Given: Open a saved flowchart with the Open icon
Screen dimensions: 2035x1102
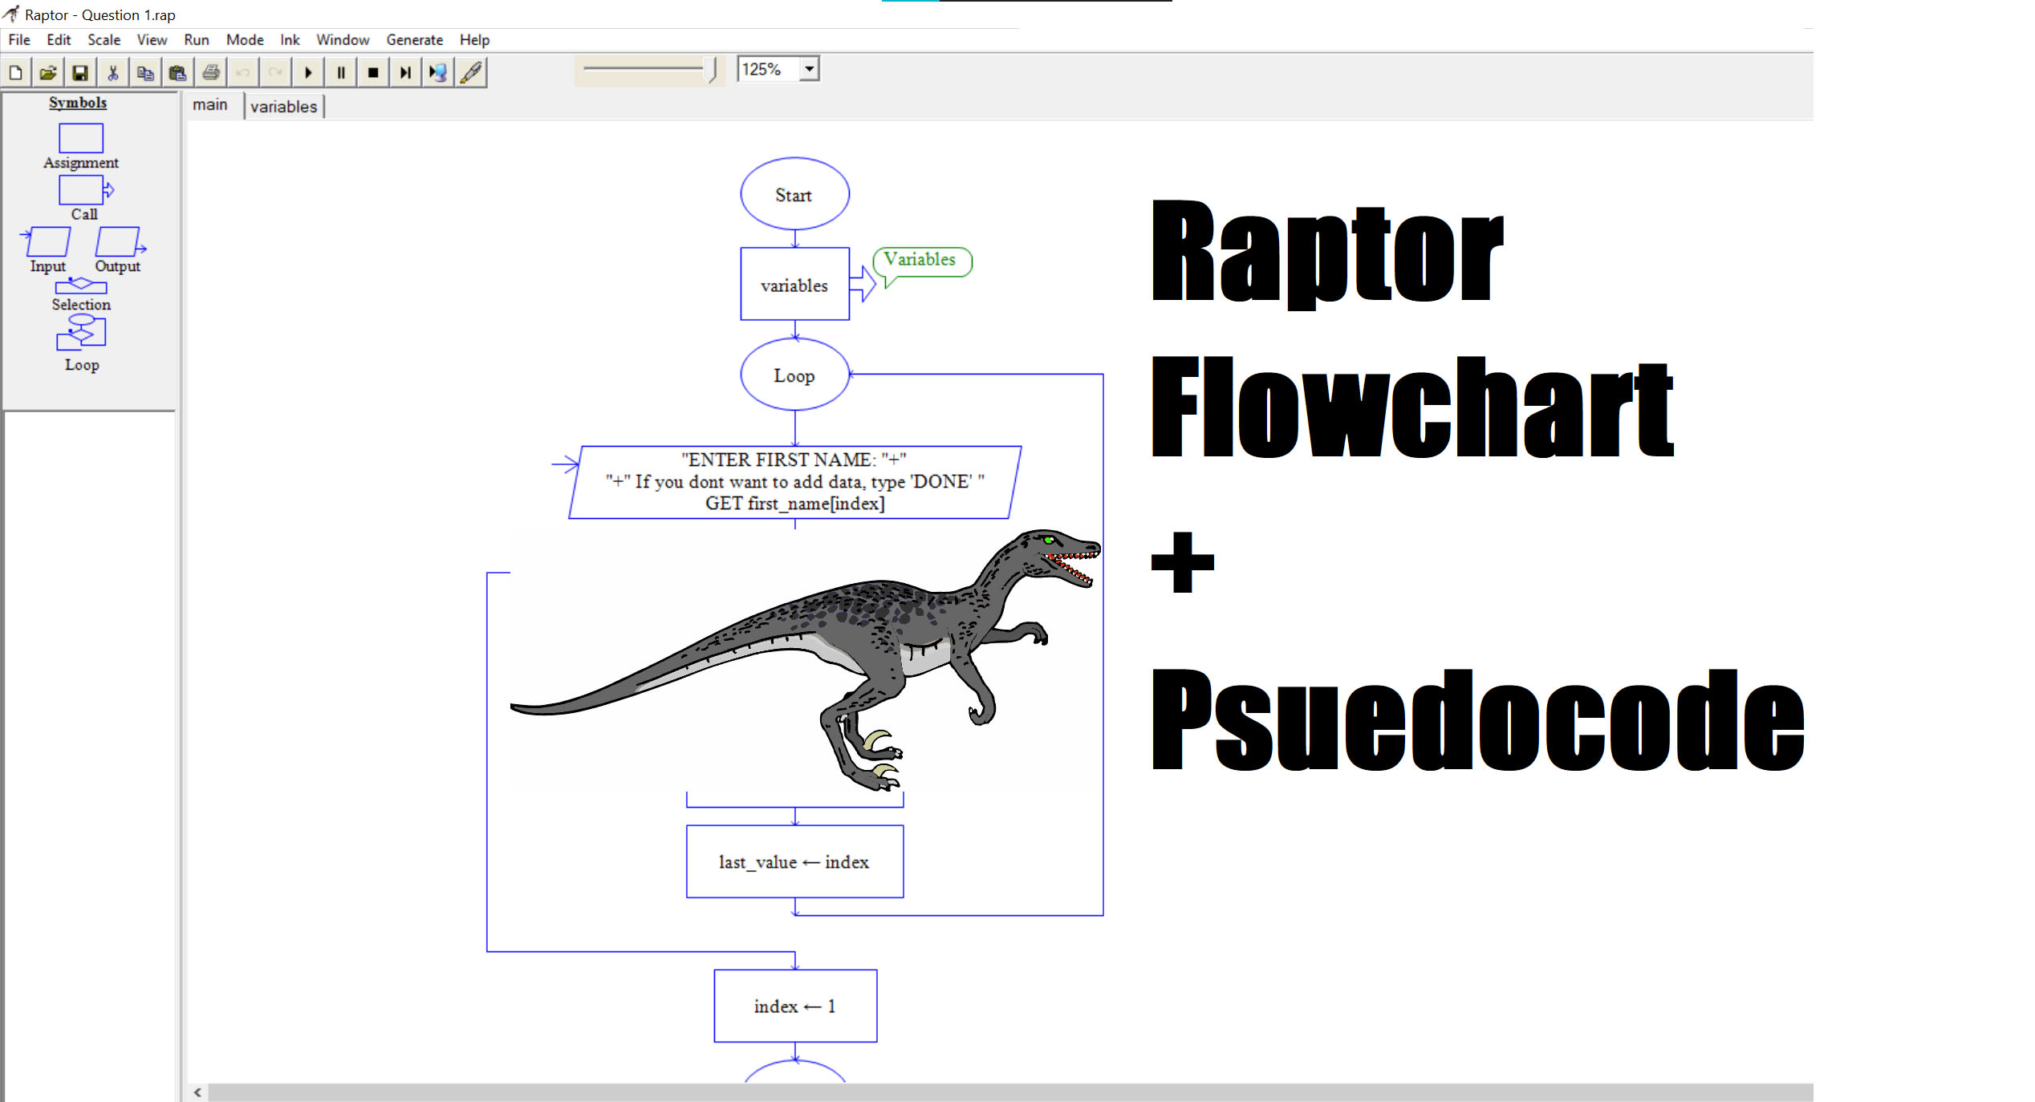Looking at the screenshot, I should (48, 72).
